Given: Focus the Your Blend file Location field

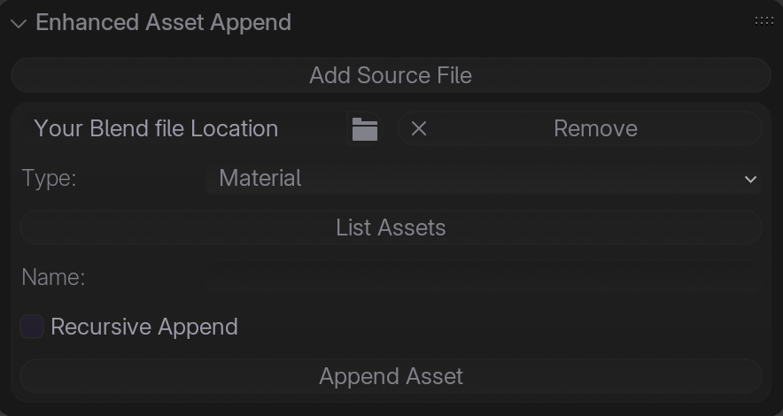Looking at the screenshot, I should coord(177,129).
